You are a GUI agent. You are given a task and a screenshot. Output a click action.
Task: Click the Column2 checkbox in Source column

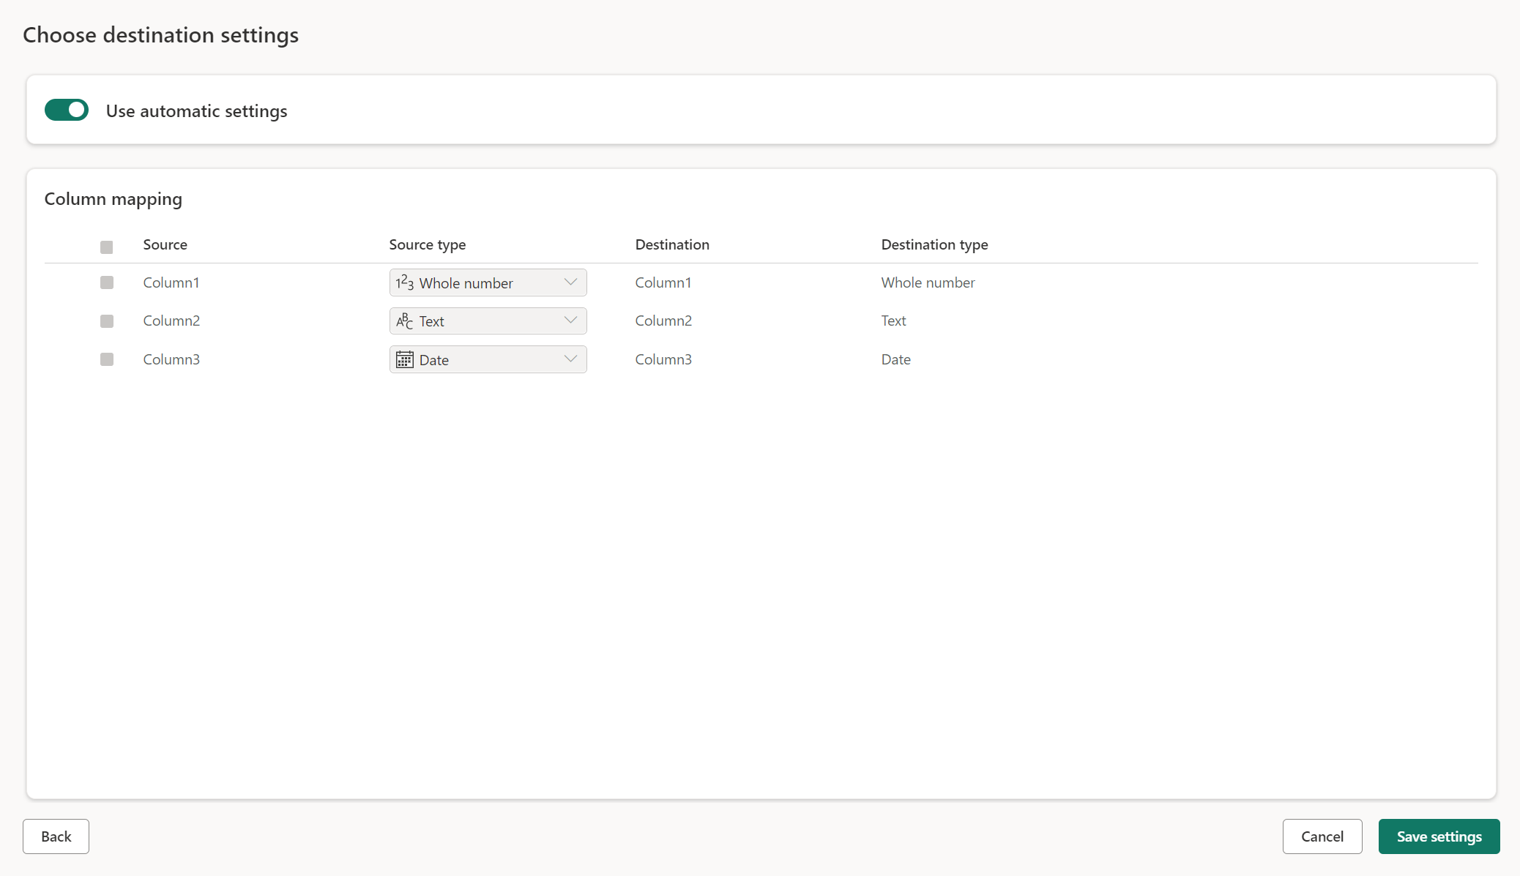(106, 321)
